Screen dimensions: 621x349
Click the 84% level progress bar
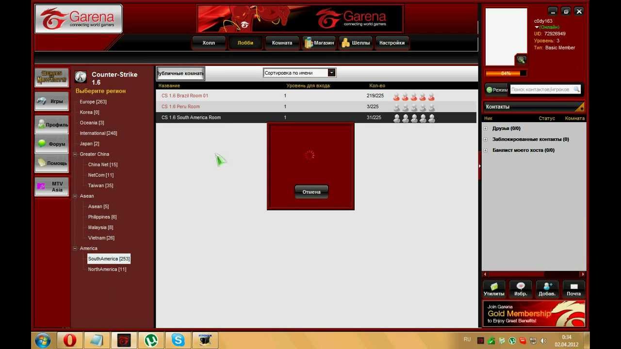point(506,74)
